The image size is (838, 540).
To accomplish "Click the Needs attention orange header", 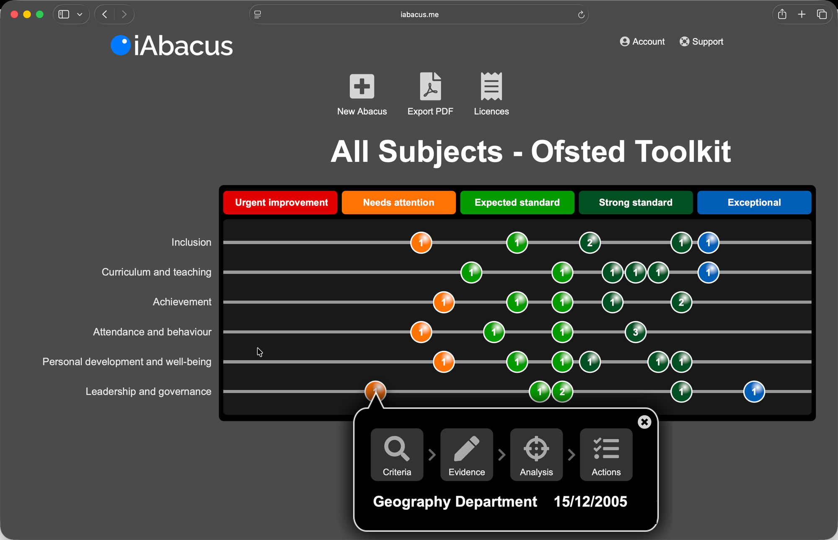I will (398, 202).
